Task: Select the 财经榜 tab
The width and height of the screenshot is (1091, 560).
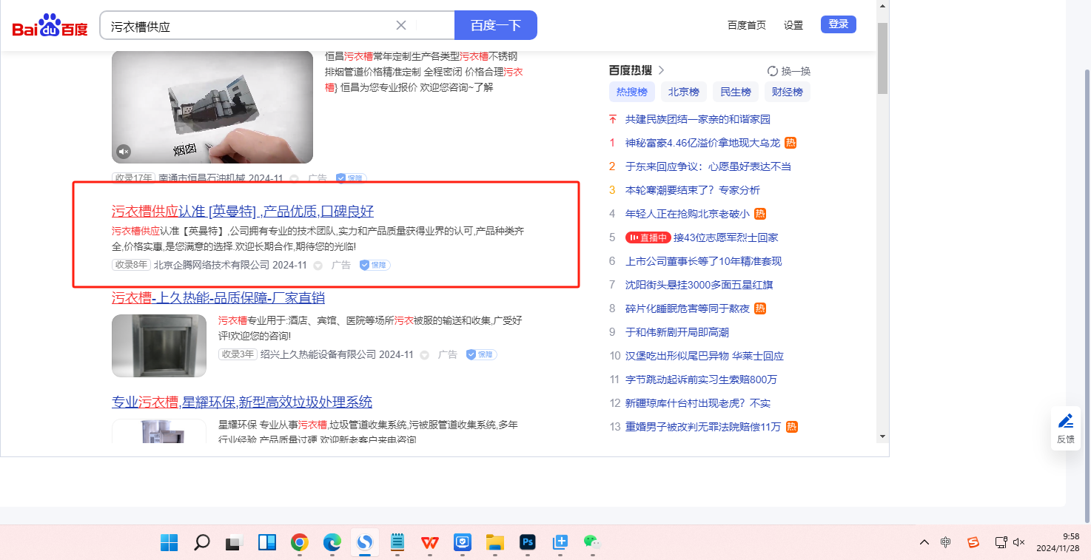Action: [x=787, y=92]
